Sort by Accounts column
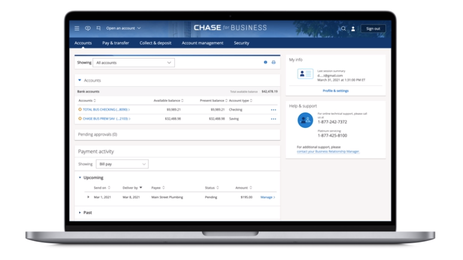 [x=87, y=100]
